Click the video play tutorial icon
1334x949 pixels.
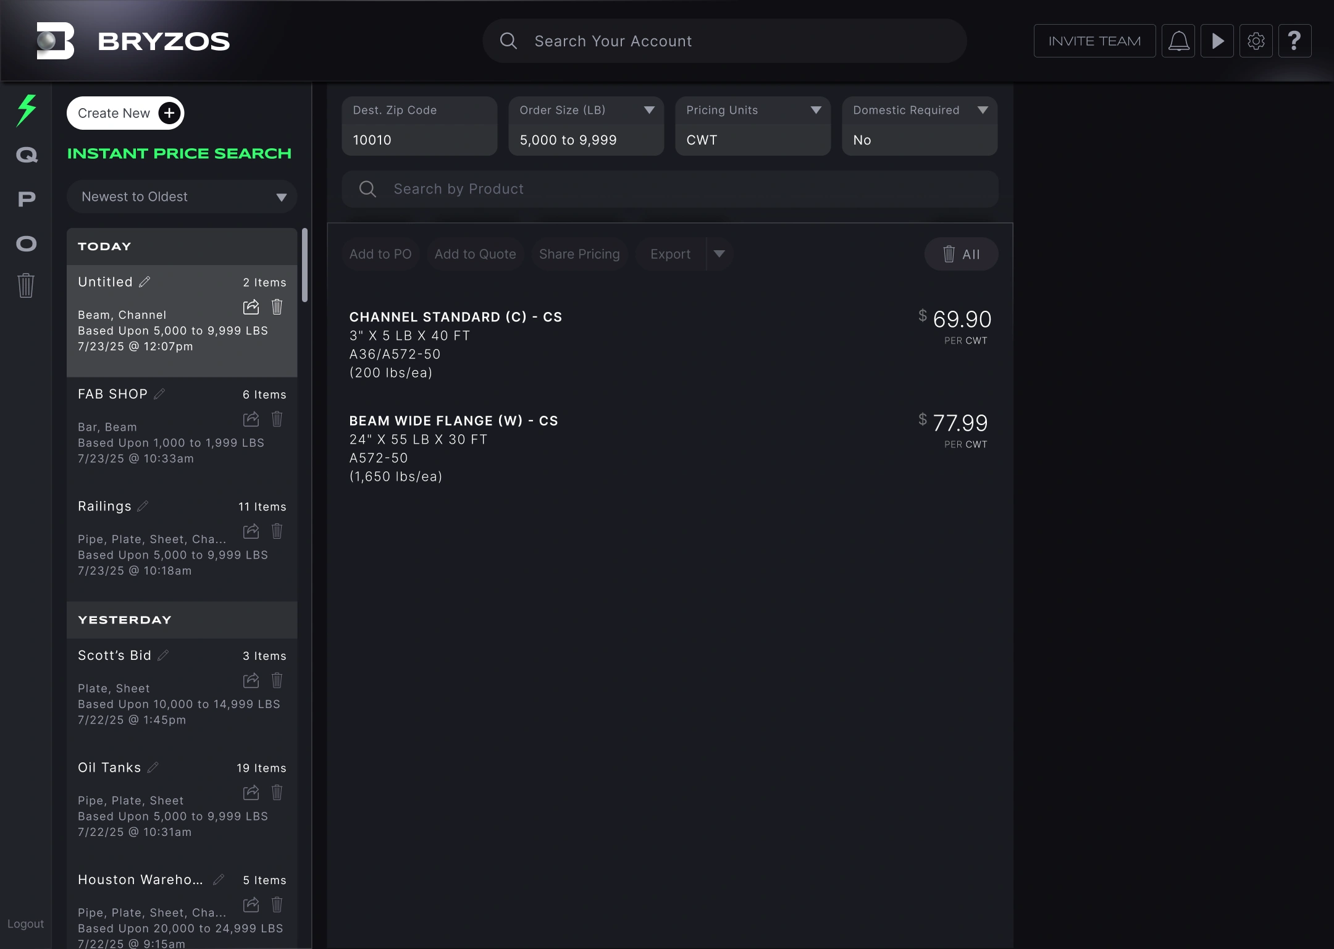pyautogui.click(x=1217, y=41)
